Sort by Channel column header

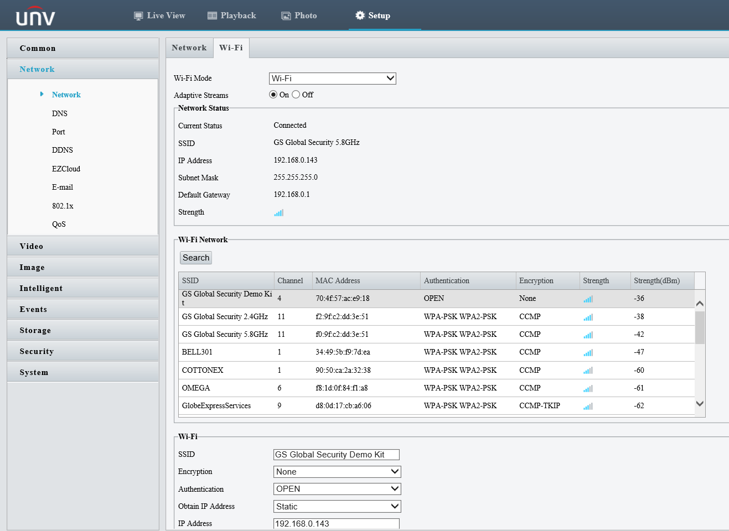point(293,281)
